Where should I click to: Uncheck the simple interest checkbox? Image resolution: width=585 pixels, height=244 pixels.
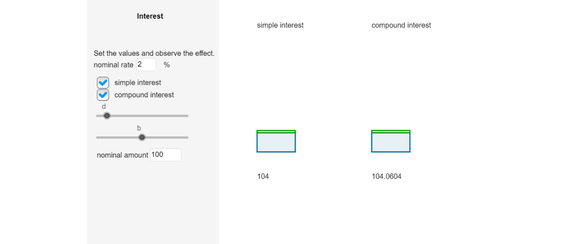103,83
